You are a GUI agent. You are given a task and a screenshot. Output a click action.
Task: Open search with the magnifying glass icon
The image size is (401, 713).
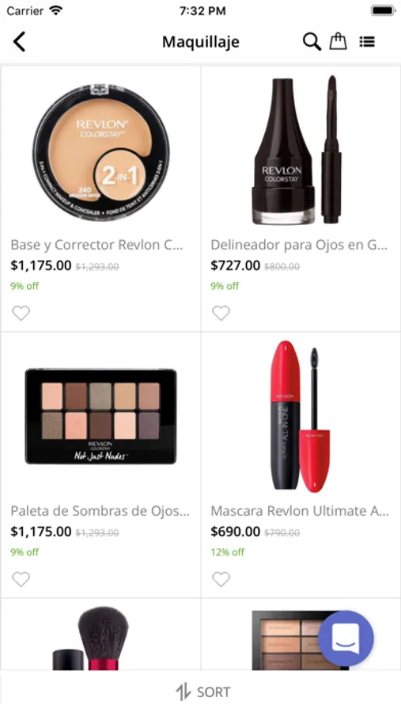click(312, 42)
